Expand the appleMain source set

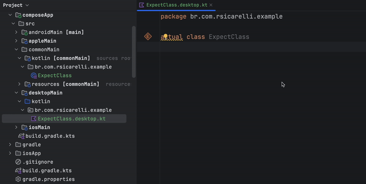pos(16,41)
